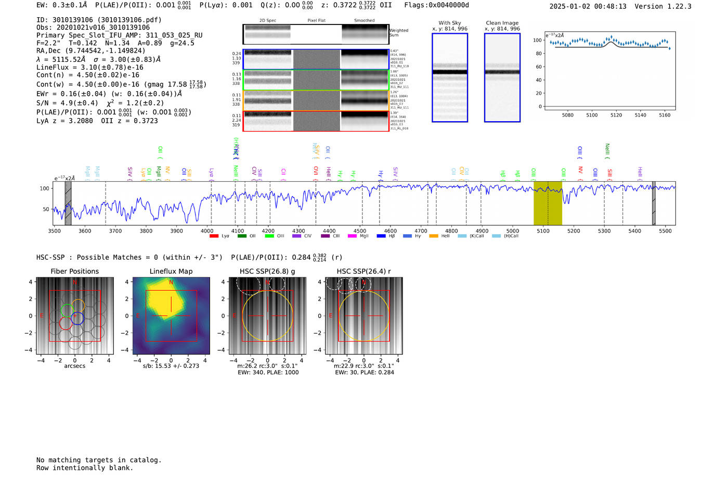The width and height of the screenshot is (728, 496).
Task: Click the blue-bordered 2D spectrum fiber row
Action: pos(316,59)
